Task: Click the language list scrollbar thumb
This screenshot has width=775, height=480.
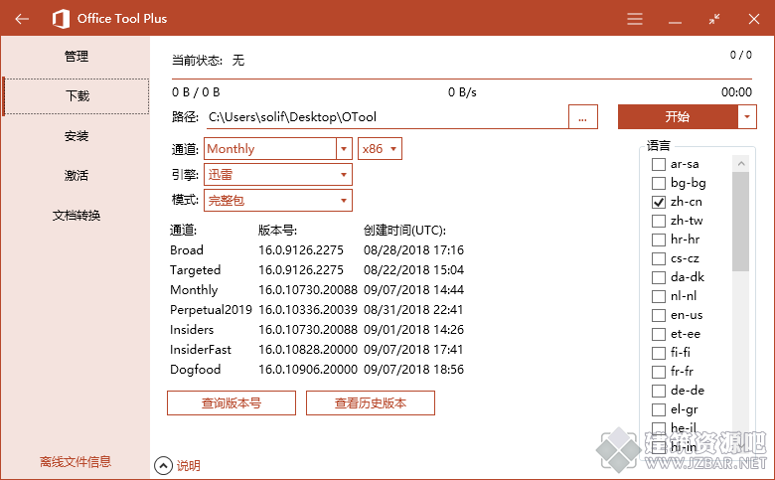Action: [x=740, y=221]
